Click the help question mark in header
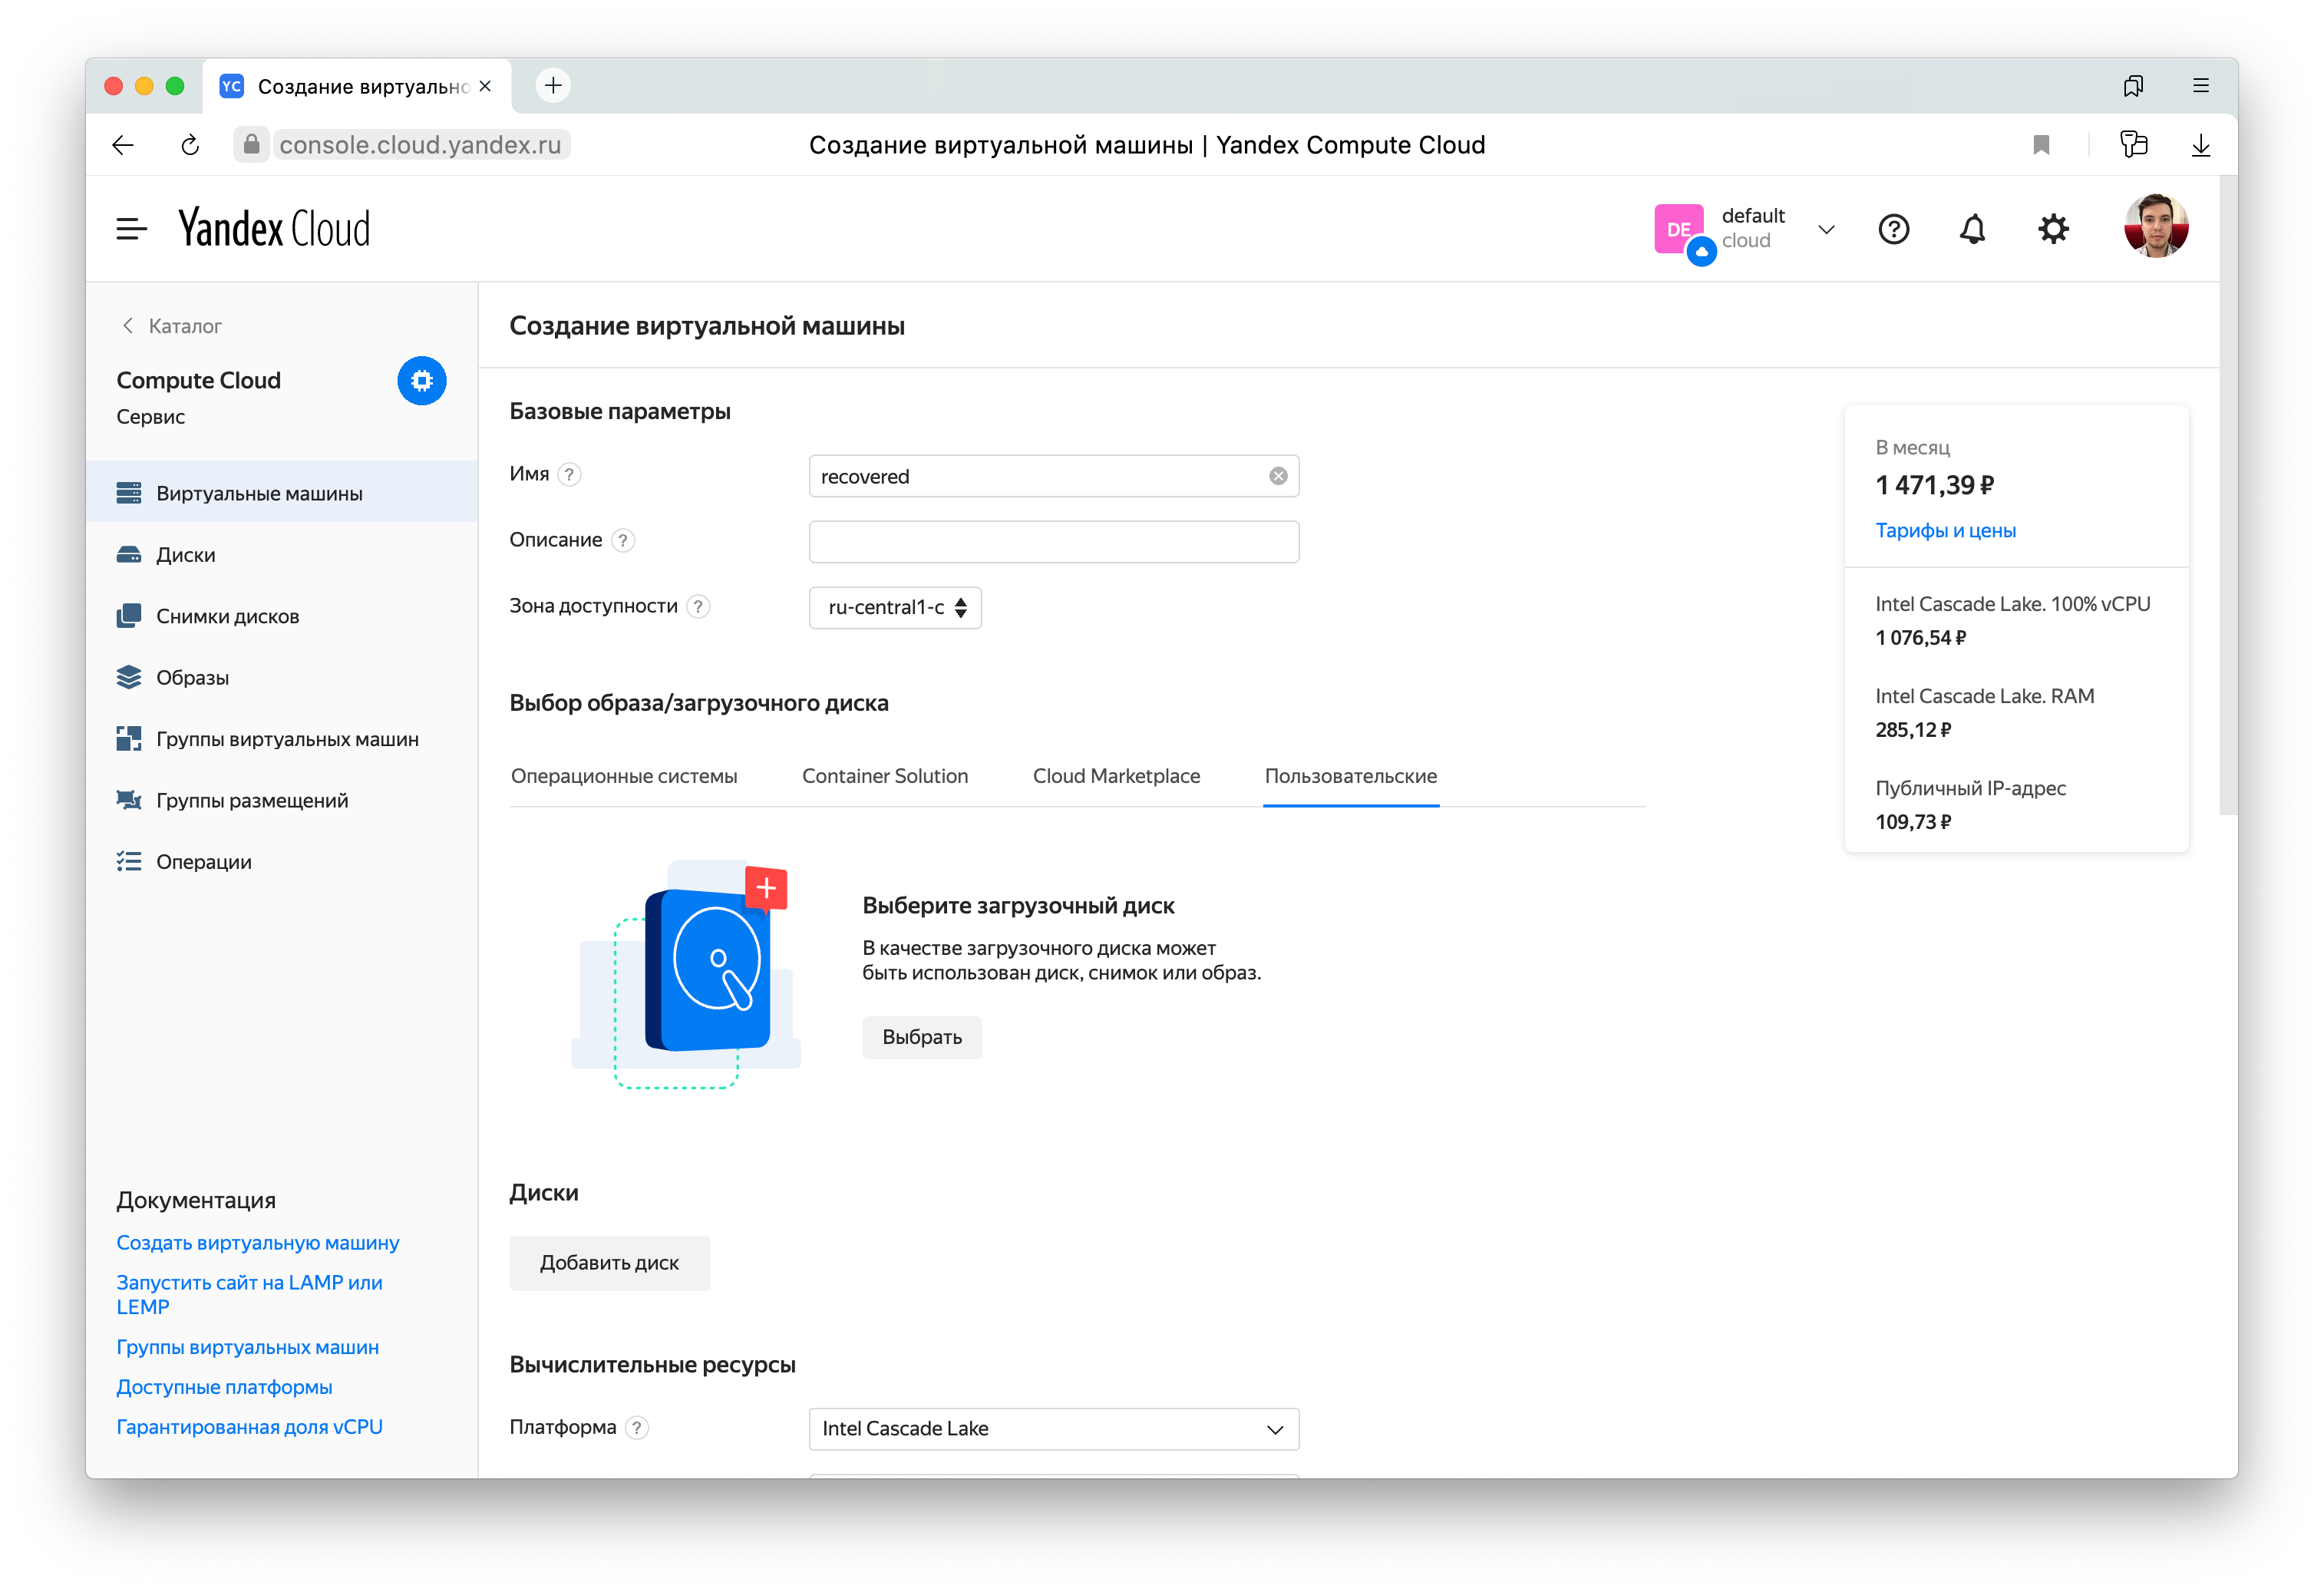Image resolution: width=2324 pixels, height=1592 pixels. pos(1893,229)
